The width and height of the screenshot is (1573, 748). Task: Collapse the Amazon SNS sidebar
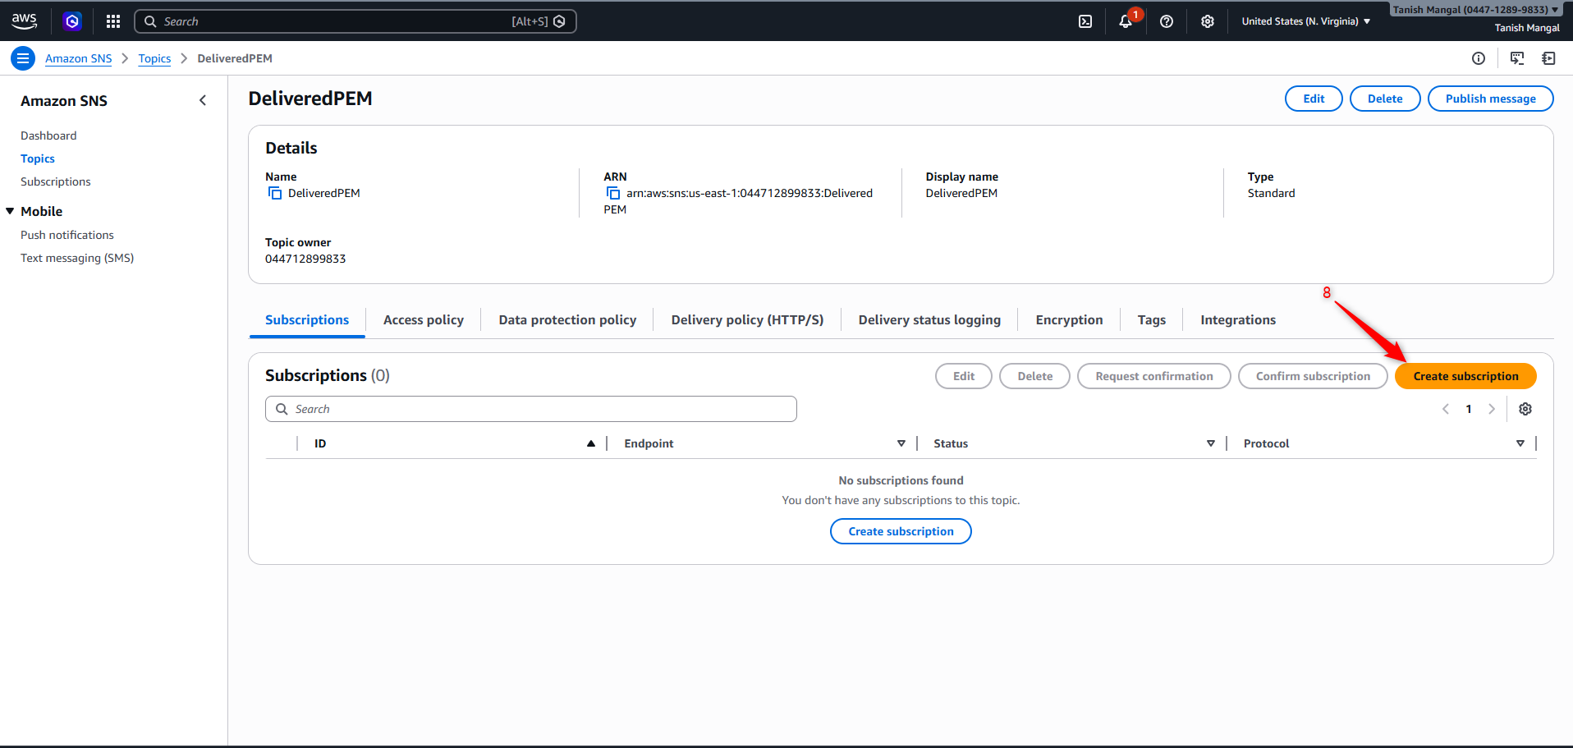click(x=203, y=100)
